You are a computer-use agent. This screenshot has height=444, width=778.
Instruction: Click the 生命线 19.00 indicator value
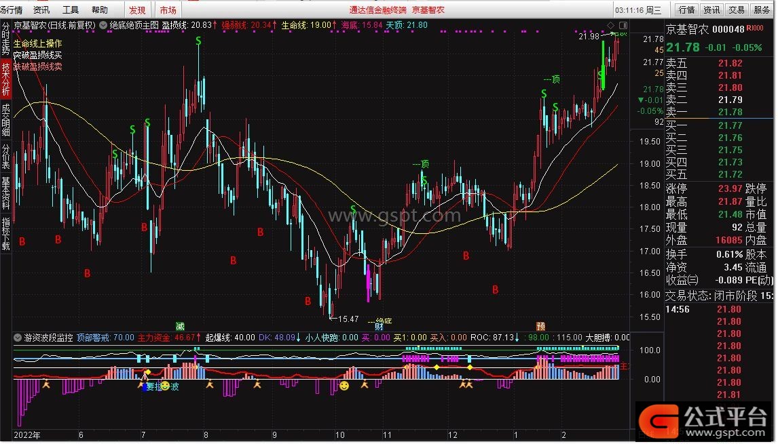point(309,25)
